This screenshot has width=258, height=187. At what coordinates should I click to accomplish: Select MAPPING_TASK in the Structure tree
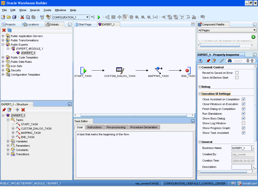(31, 133)
